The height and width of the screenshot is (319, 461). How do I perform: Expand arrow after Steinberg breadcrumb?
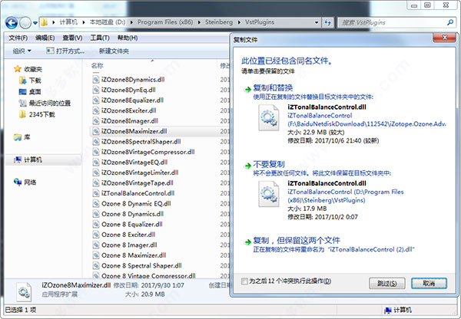pos(239,22)
